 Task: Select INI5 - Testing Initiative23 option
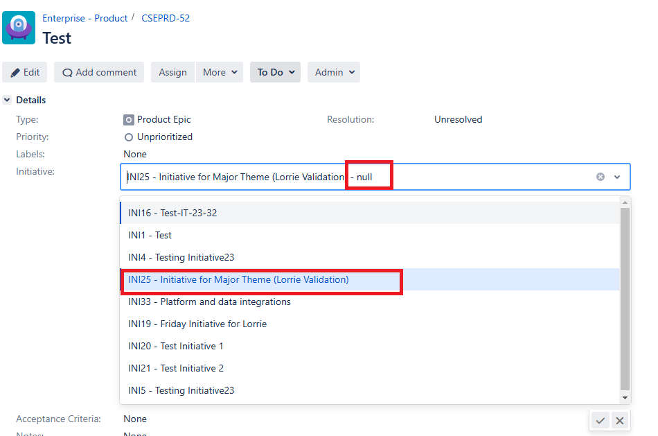coord(370,391)
